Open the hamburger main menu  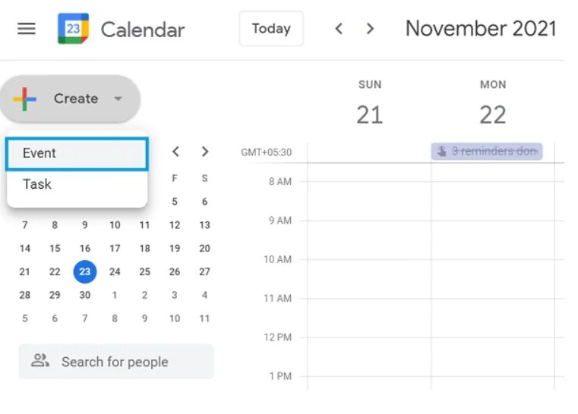click(27, 29)
